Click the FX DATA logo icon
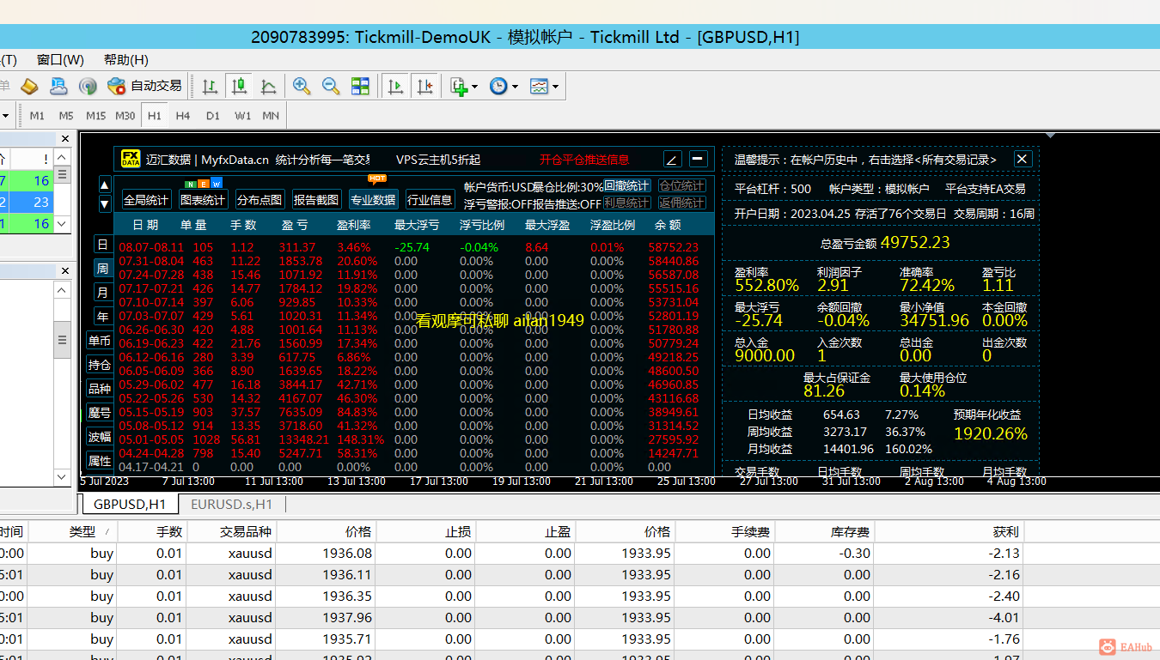Viewport: 1160px width, 660px height. (131, 159)
